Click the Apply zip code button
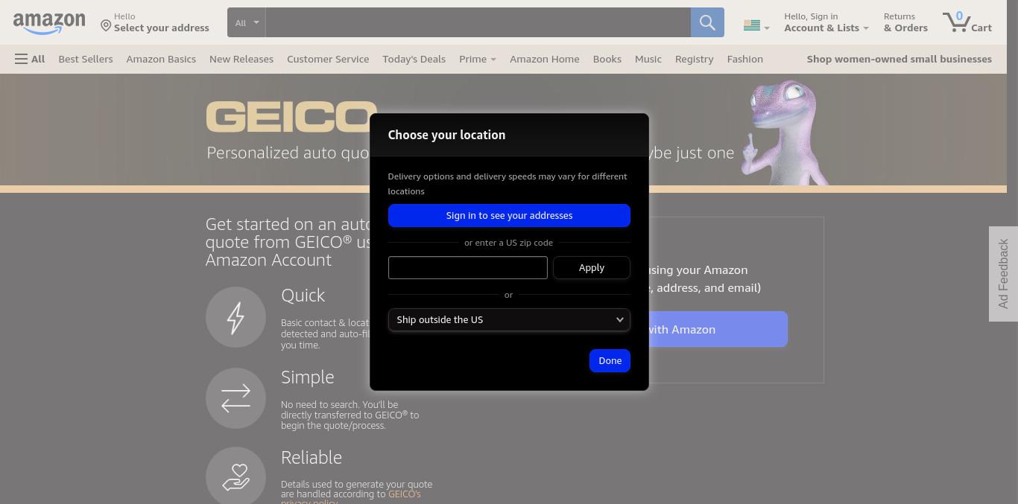The image size is (1018, 504). [x=592, y=267]
